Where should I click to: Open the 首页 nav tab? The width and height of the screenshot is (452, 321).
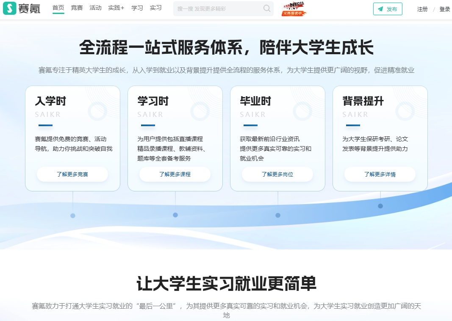pyautogui.click(x=58, y=8)
